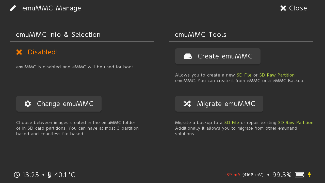Close the emuMMC Manage window
This screenshot has height=183, width=325.
pyautogui.click(x=294, y=8)
